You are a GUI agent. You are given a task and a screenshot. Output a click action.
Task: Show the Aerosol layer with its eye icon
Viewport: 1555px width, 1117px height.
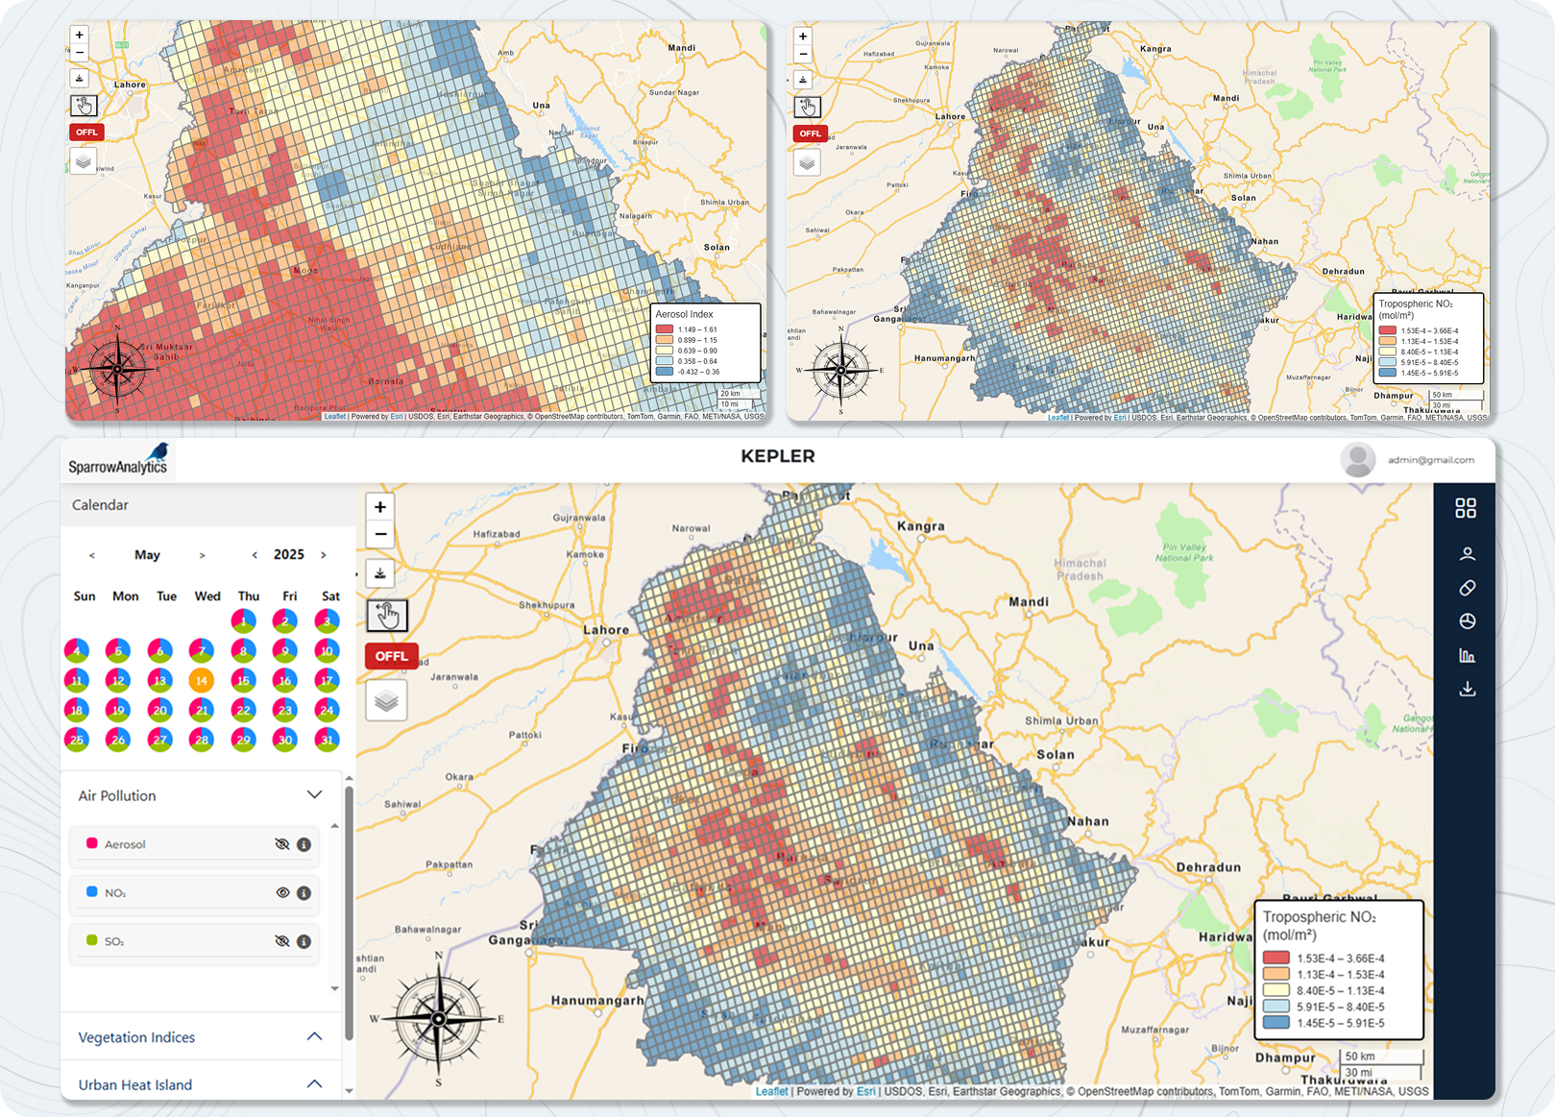(x=281, y=845)
